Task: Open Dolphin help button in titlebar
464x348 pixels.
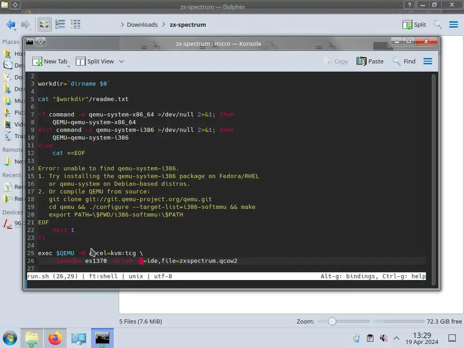Action: pos(410,5)
